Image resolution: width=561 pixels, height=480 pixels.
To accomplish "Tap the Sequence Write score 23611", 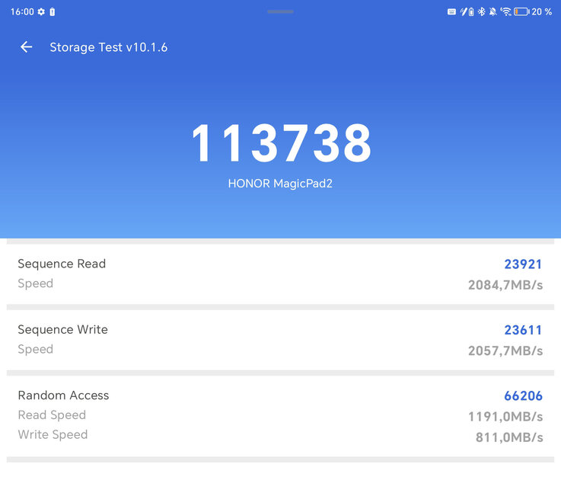I will (x=523, y=330).
